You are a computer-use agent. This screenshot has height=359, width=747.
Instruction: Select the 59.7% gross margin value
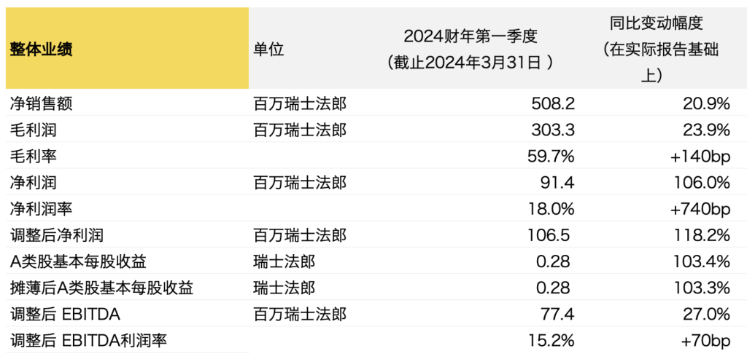550,156
